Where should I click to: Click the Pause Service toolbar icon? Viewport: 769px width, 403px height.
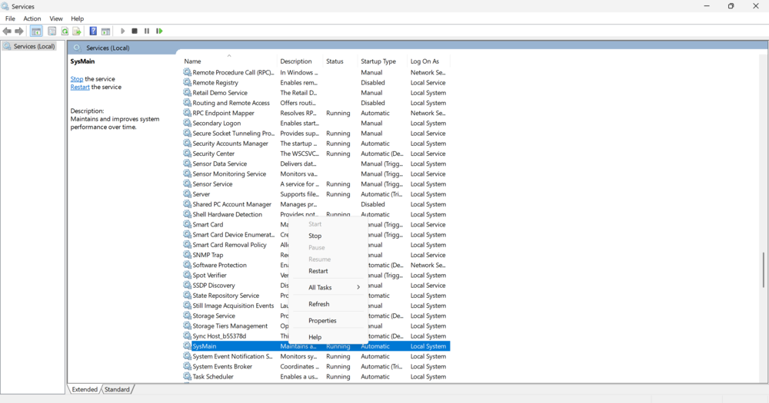tap(147, 31)
